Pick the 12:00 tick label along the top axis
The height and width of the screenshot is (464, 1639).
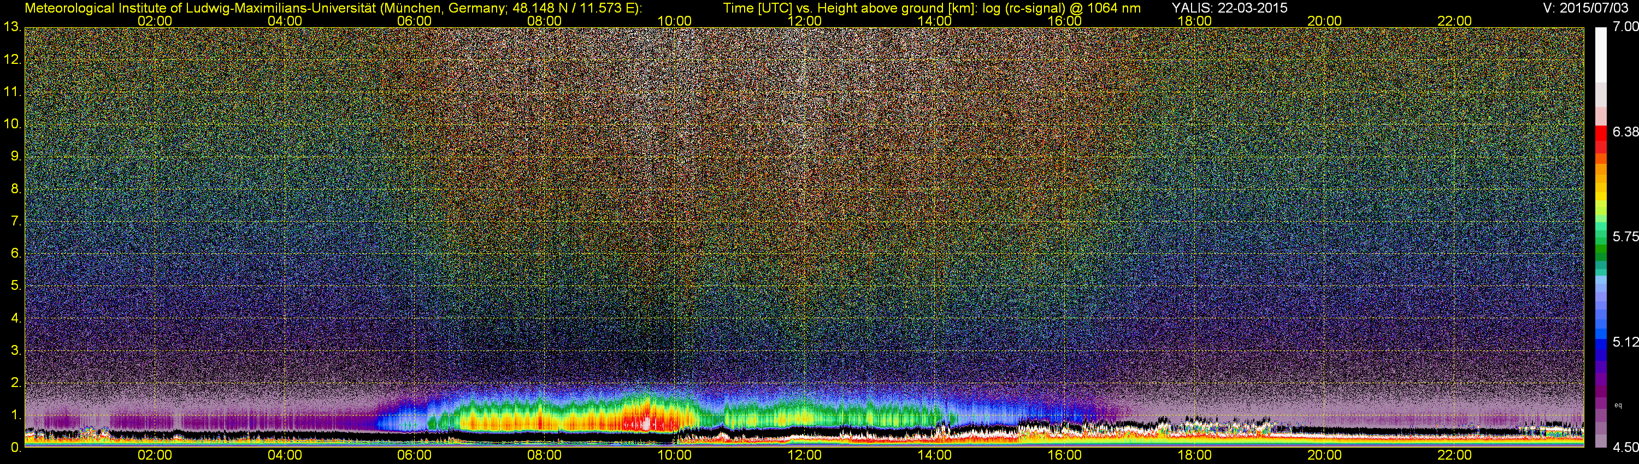pos(804,21)
